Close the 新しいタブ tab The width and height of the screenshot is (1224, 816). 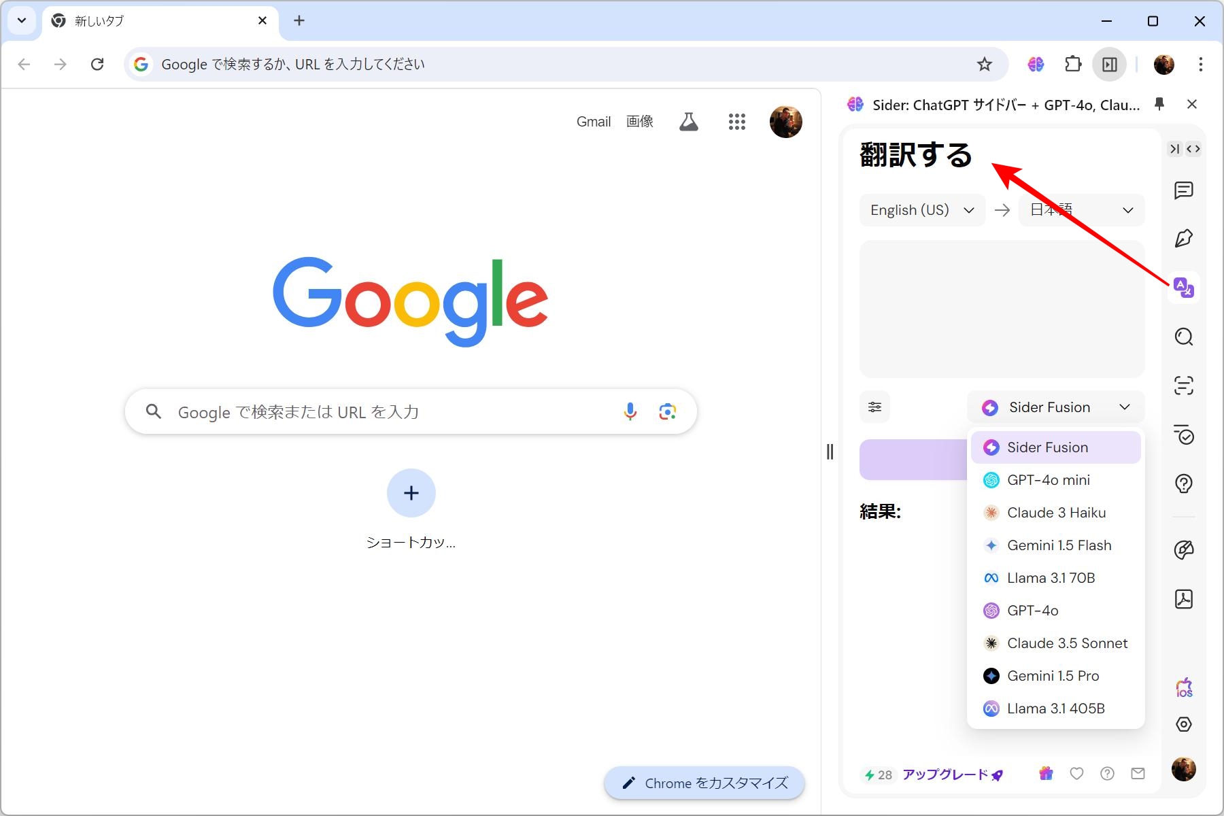[x=262, y=21]
